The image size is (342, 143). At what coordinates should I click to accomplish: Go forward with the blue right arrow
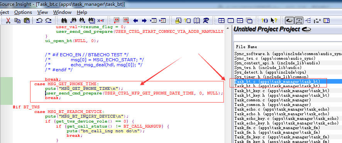(144, 21)
